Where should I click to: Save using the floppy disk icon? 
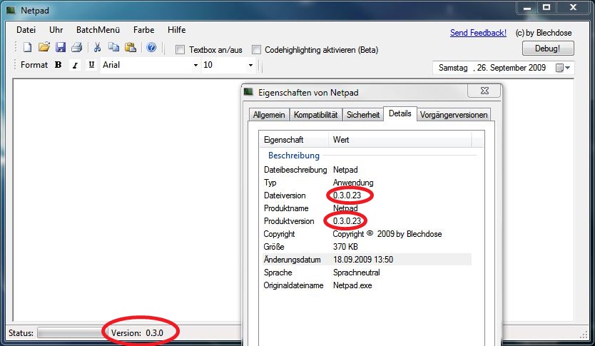coord(61,47)
